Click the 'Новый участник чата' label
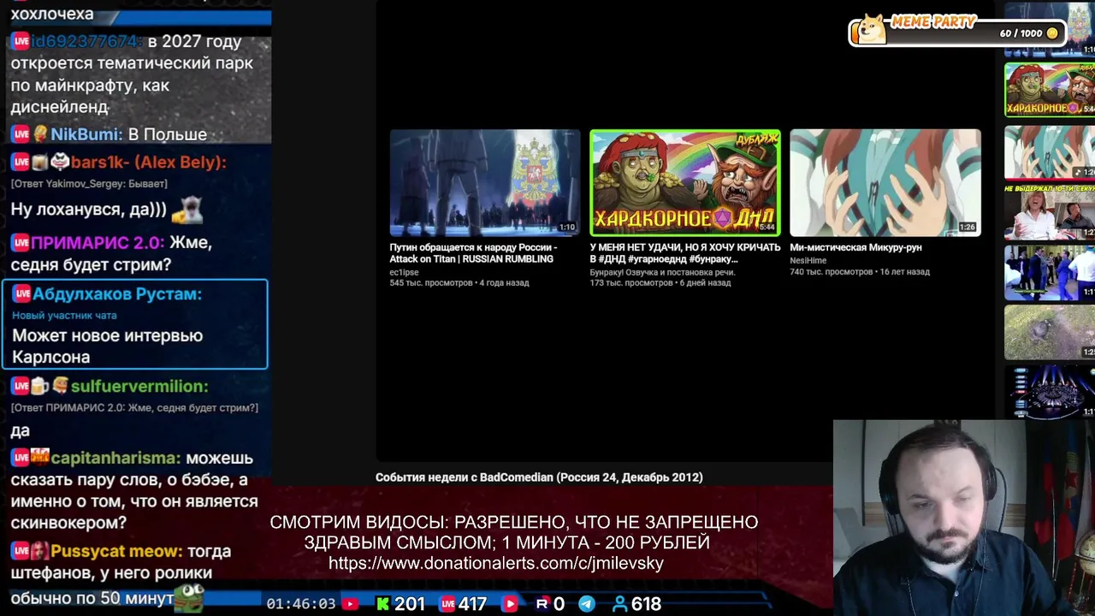Screen dimensions: 1095x616 pos(64,316)
